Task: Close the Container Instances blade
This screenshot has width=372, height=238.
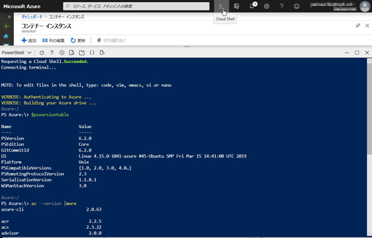Action: pos(367,25)
